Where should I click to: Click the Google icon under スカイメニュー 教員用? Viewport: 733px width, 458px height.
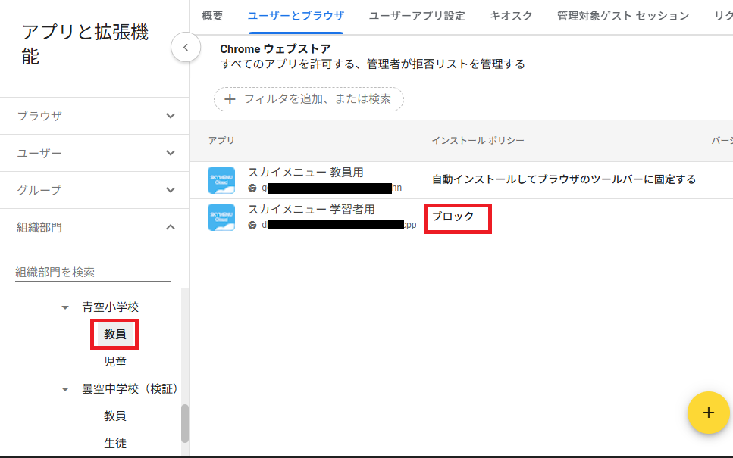click(252, 188)
